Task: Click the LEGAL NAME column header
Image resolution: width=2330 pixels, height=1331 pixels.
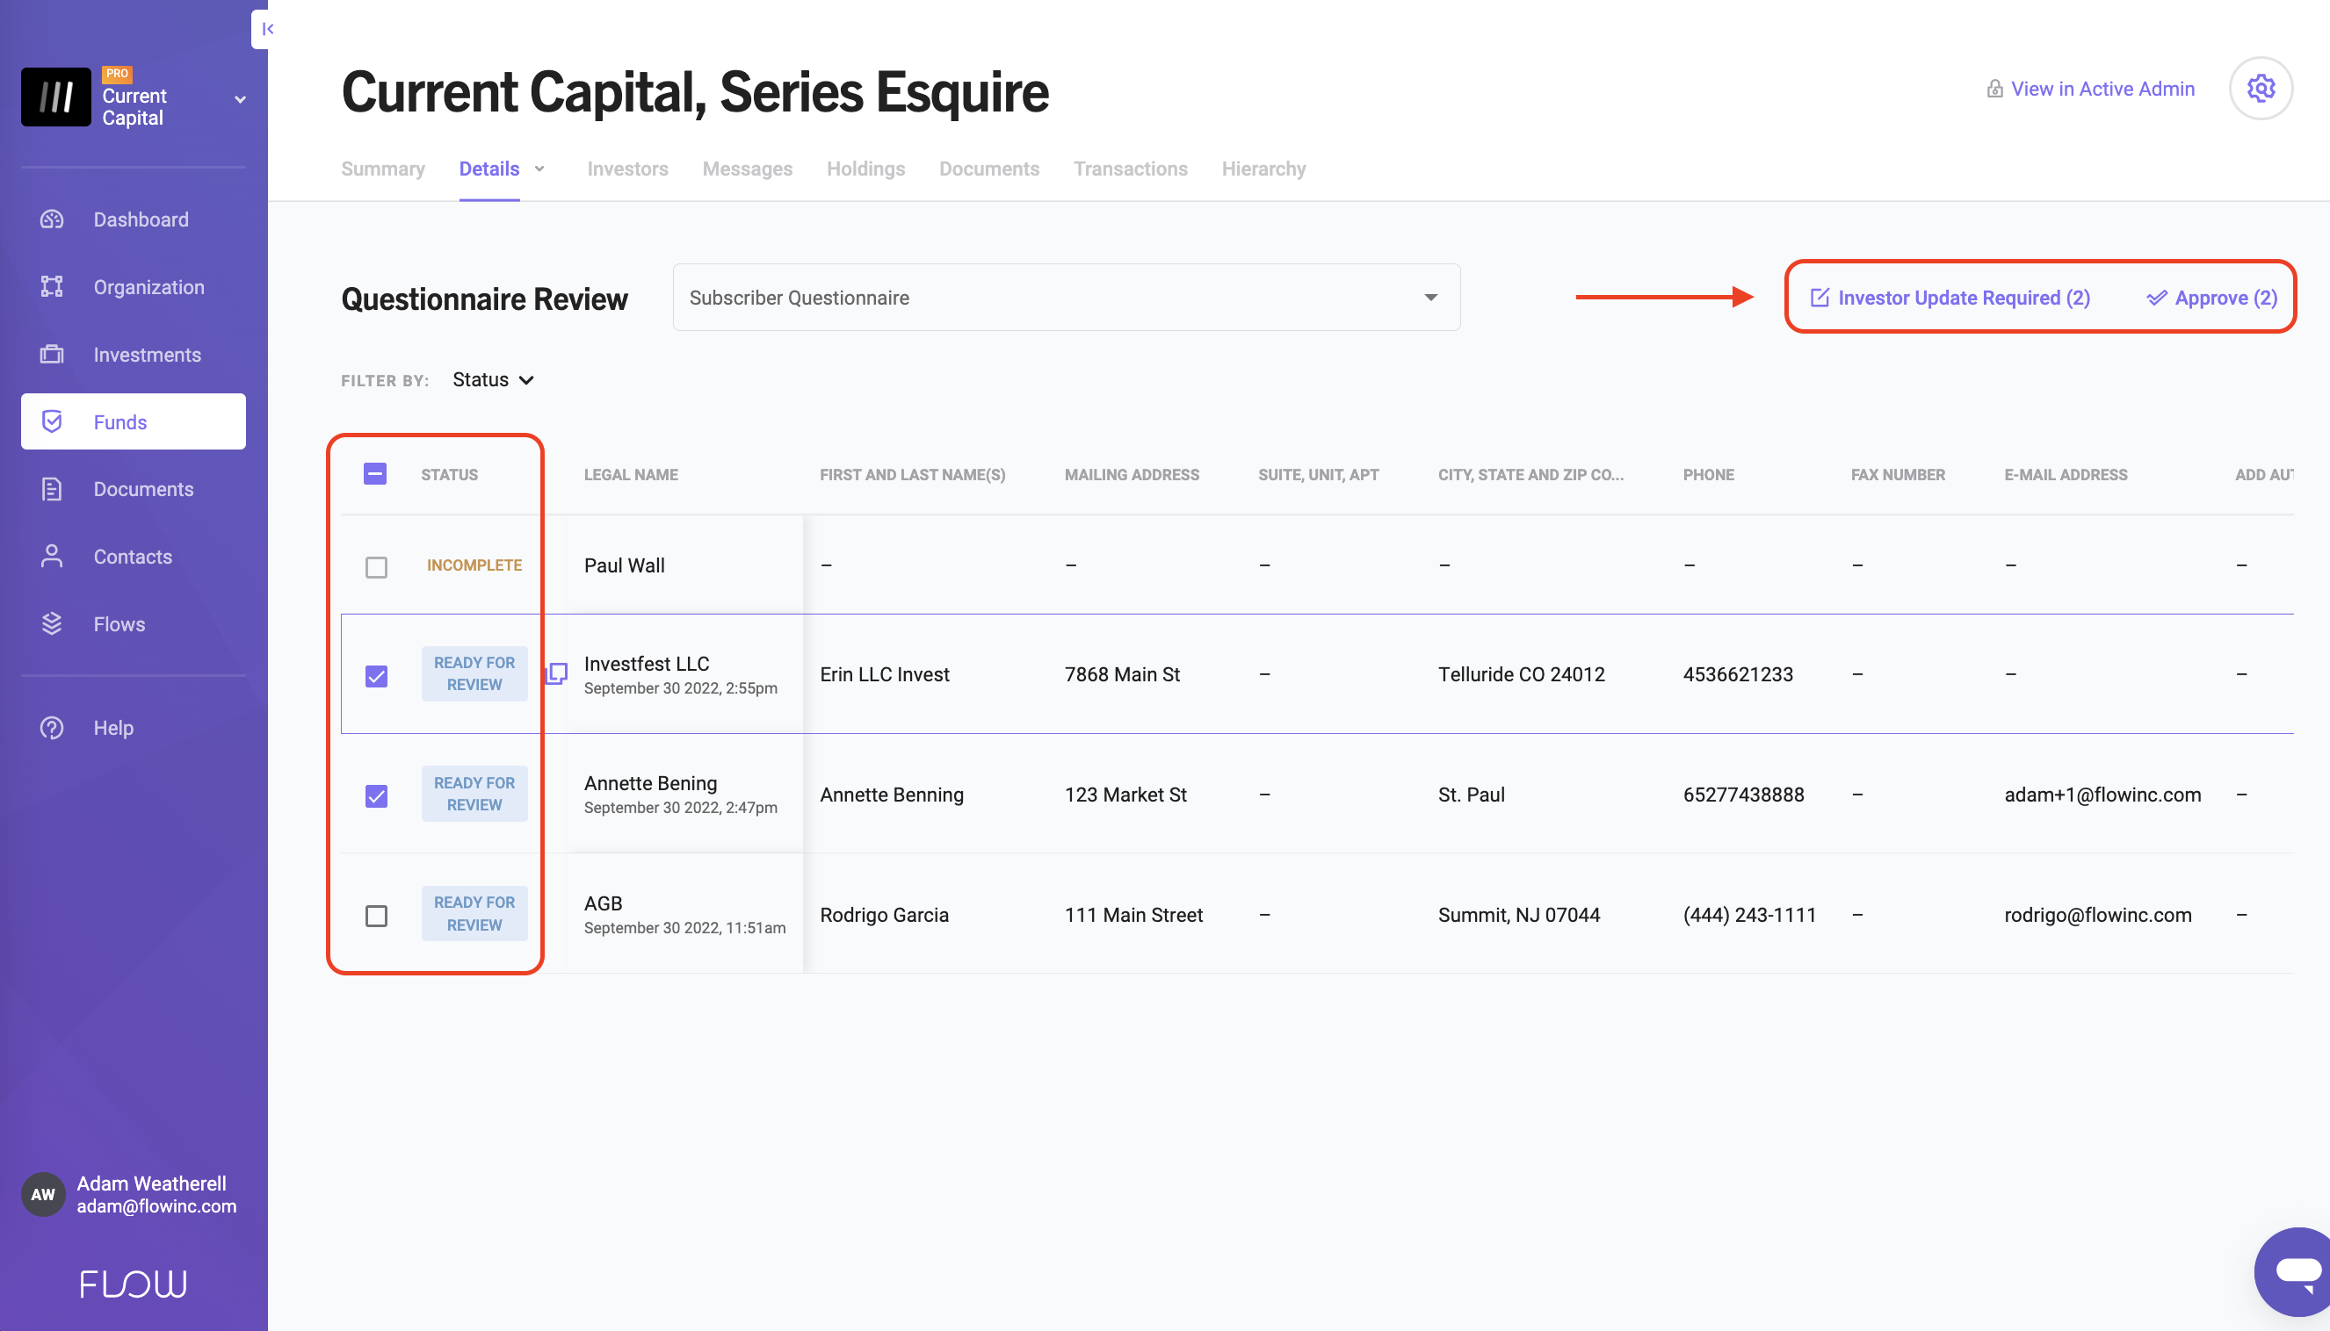Action: click(x=630, y=474)
